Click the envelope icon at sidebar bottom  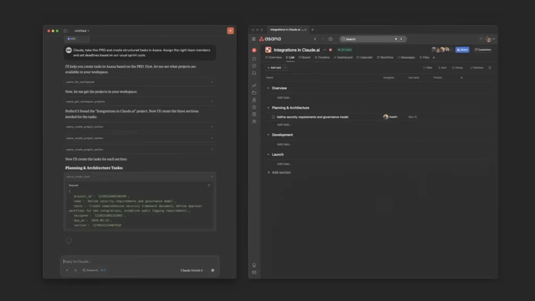[254, 272]
